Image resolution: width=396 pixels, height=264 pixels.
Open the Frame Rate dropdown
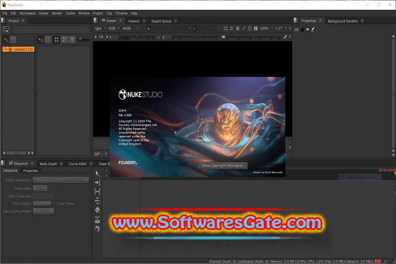click(40, 188)
